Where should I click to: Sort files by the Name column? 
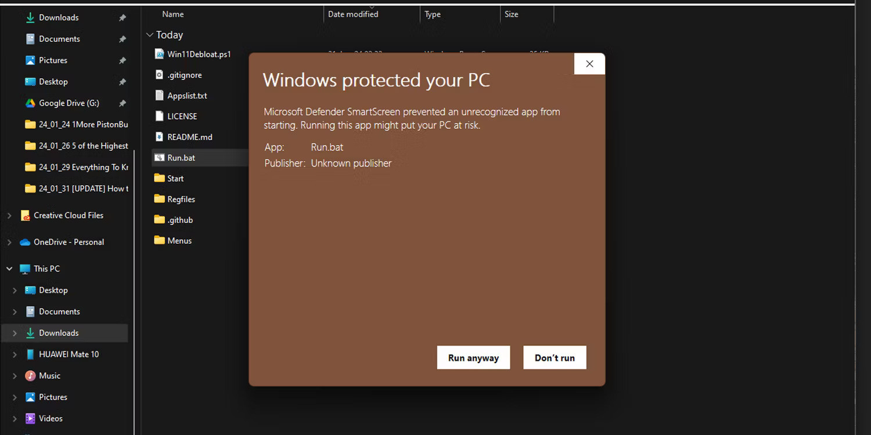point(172,14)
